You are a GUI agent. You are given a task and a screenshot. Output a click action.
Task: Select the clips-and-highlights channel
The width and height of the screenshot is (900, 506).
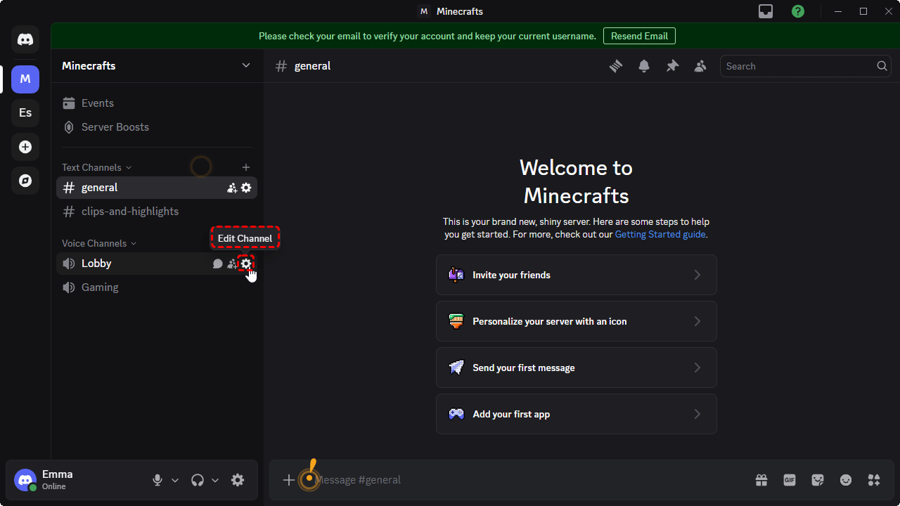point(130,212)
